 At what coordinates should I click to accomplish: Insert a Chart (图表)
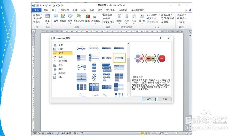(x=87, y=18)
